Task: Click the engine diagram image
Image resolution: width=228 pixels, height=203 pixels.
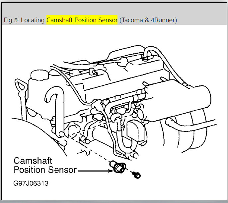Action: 114,113
